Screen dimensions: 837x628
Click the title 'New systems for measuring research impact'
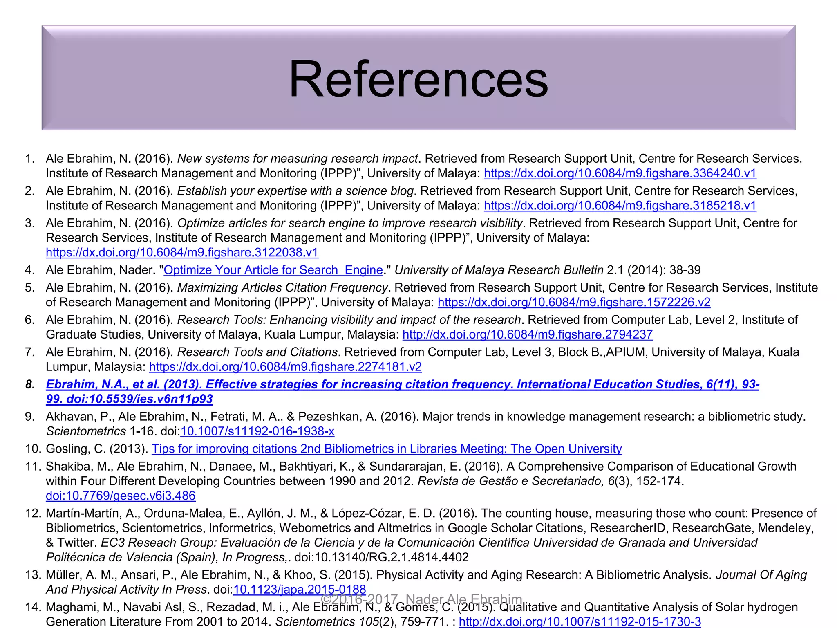[298, 158]
